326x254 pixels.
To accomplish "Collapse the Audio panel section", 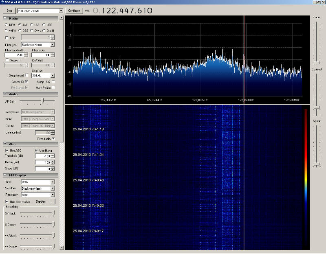I will click(x=5, y=94).
